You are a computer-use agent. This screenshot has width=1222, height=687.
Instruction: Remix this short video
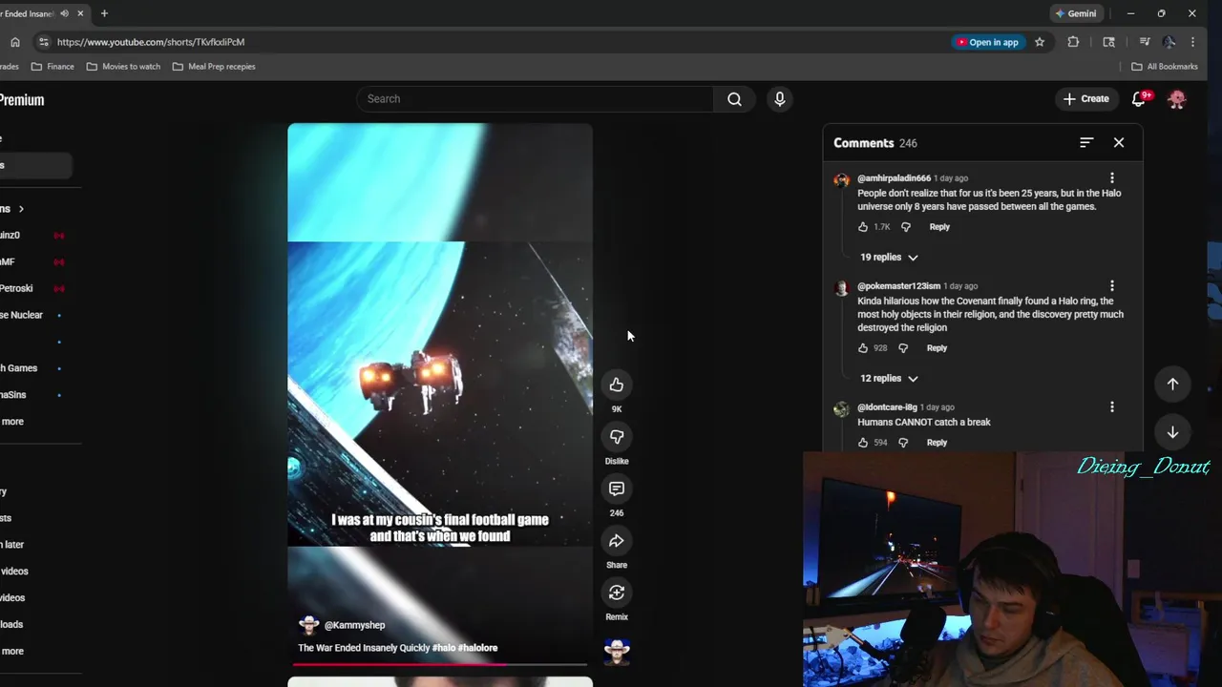[x=617, y=593]
